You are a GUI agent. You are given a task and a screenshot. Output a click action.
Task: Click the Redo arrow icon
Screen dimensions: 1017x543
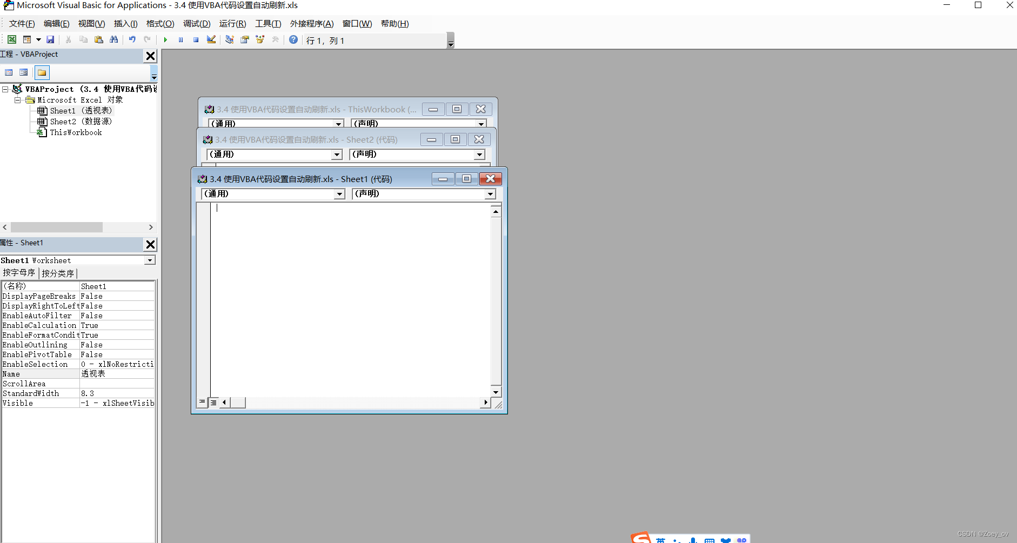pos(147,39)
